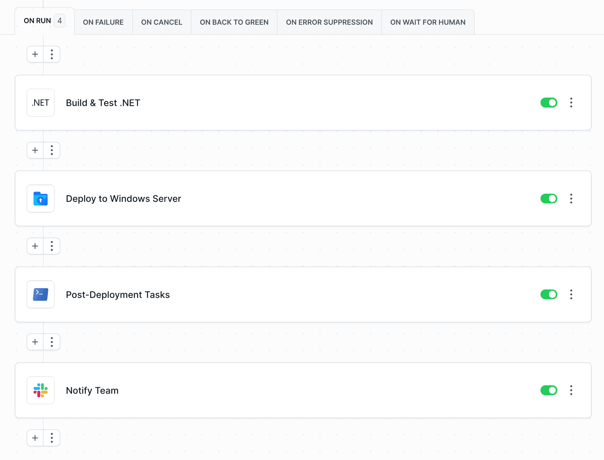Open more options menu for Notify Team

[x=571, y=390]
